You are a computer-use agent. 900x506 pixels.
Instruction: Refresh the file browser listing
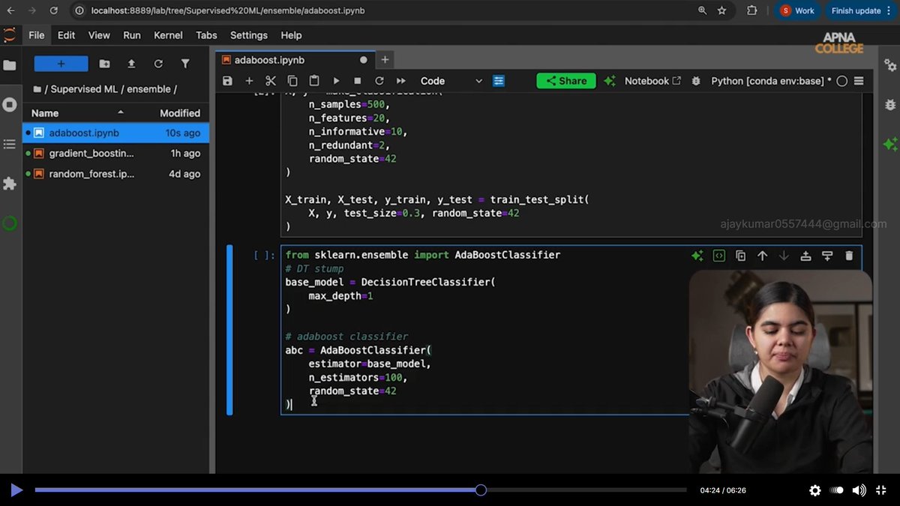[158, 64]
